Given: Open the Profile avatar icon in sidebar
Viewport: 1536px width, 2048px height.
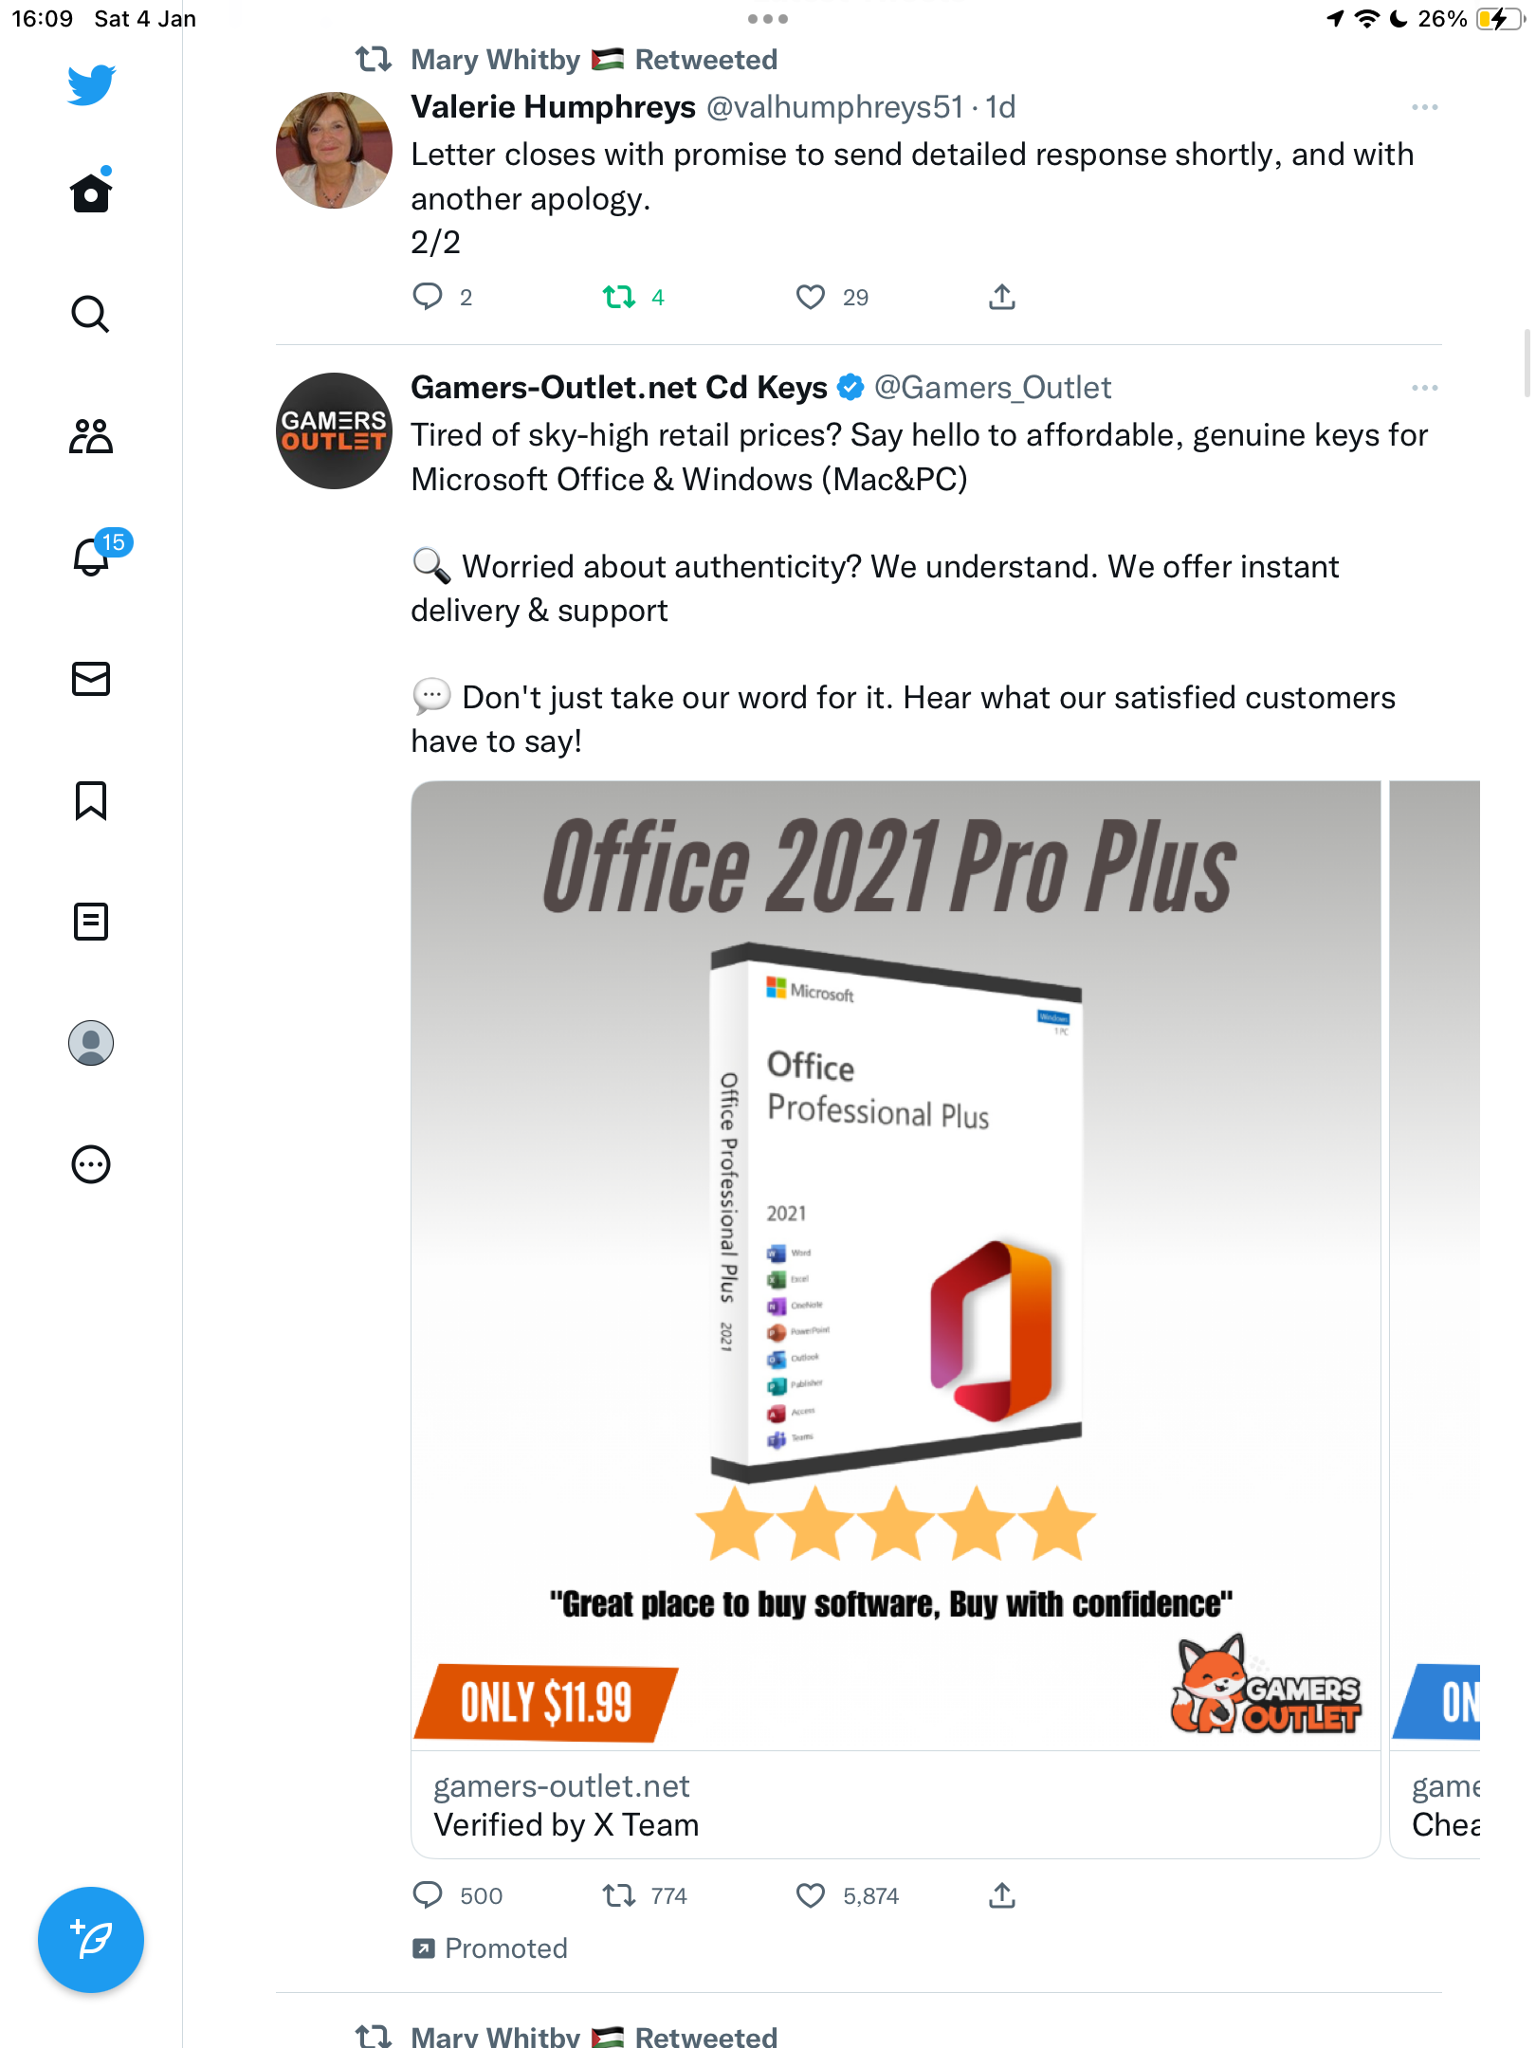Looking at the screenshot, I should click(x=91, y=1043).
